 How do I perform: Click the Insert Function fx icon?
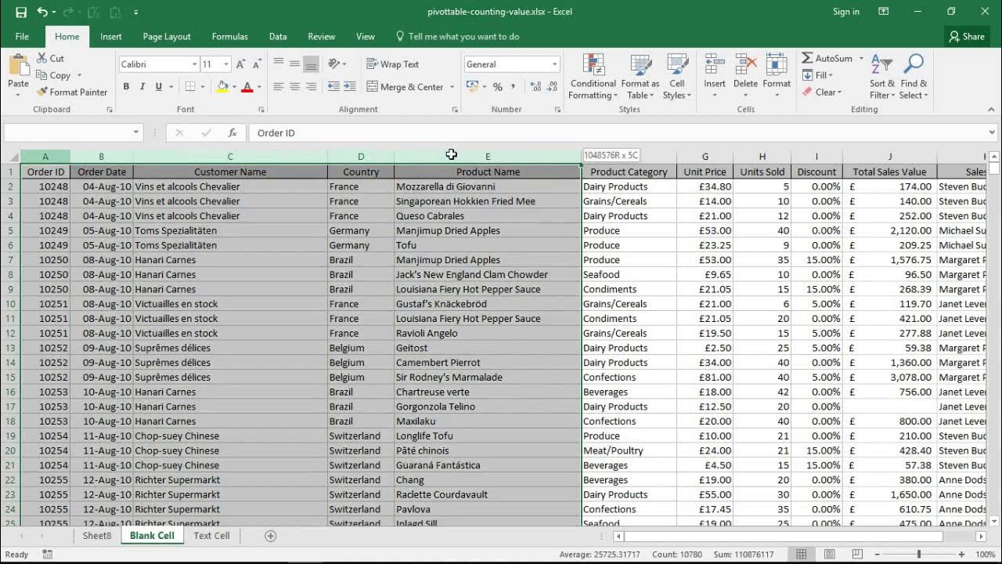(232, 133)
